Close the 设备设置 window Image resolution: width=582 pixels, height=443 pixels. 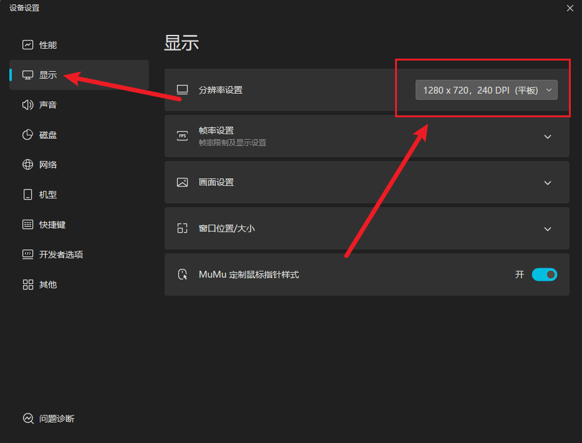pos(570,8)
